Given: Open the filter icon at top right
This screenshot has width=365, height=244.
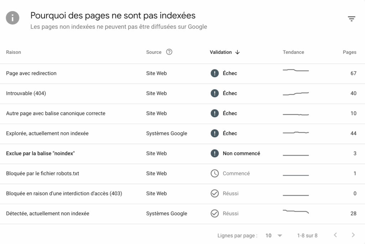Looking at the screenshot, I should [351, 19].
